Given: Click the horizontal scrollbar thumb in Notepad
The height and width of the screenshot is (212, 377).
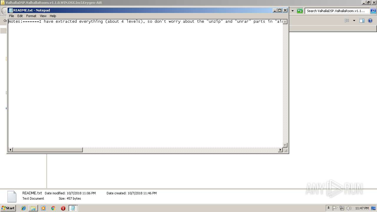Looking at the screenshot, I should coord(48,150).
